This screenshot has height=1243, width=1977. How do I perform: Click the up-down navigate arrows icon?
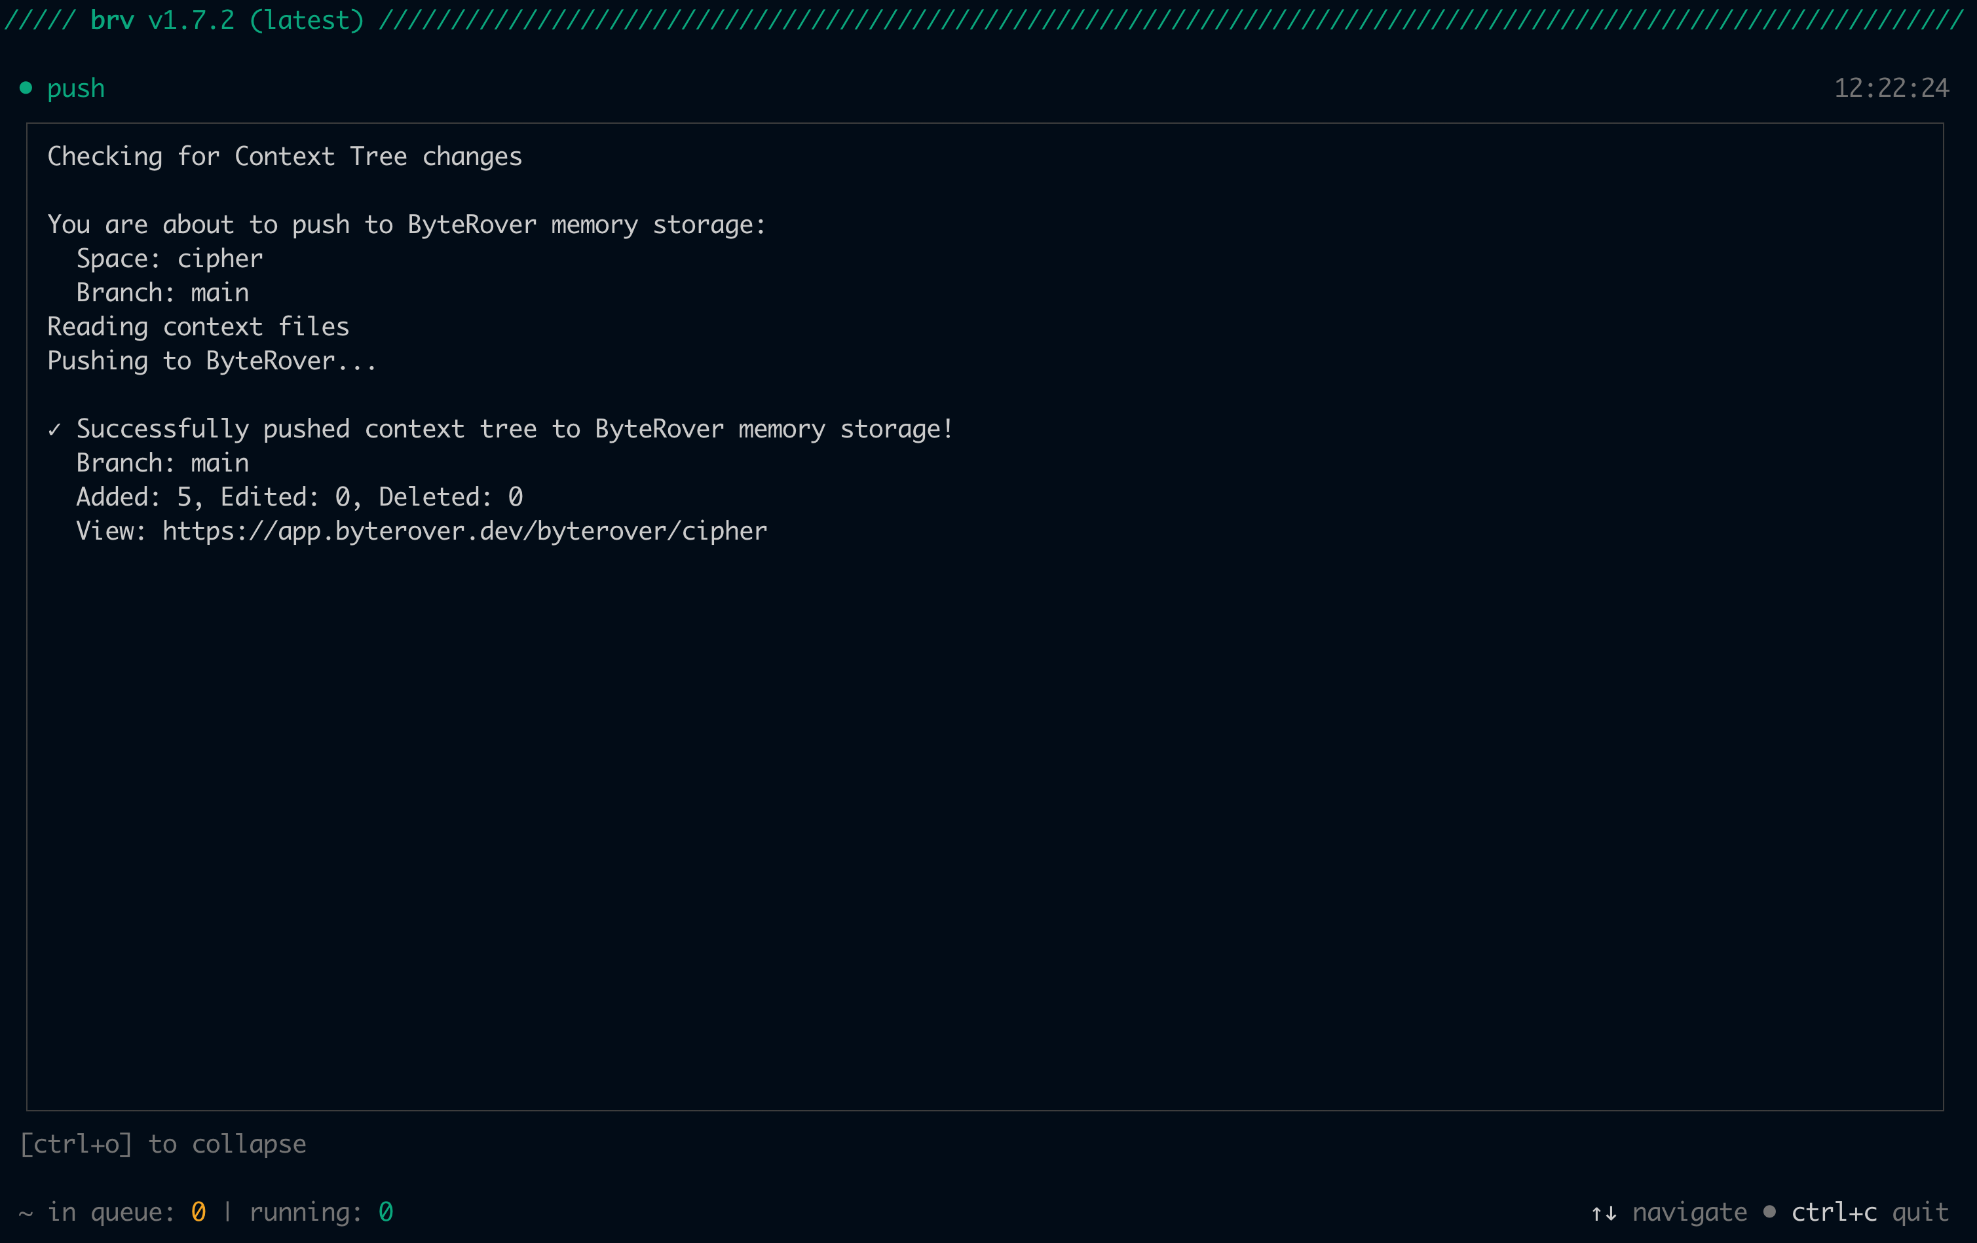[x=1604, y=1213]
